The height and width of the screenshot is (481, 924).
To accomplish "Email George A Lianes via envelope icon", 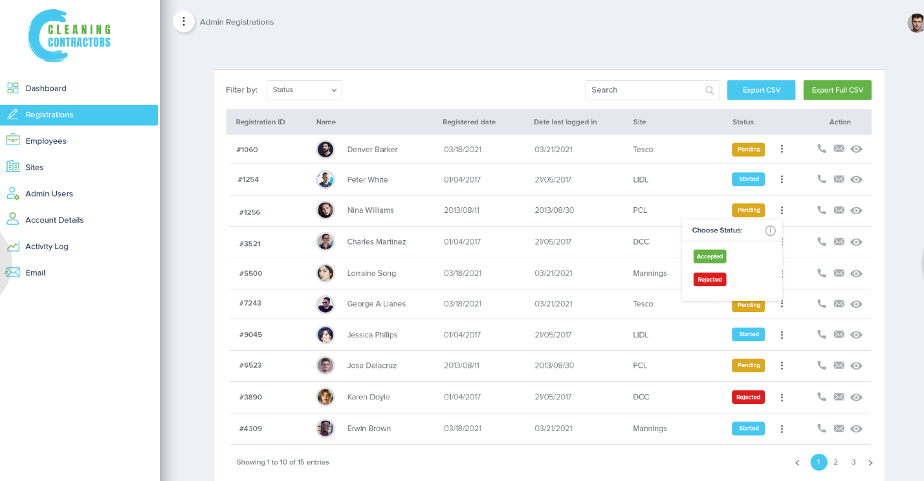I will coord(839,304).
